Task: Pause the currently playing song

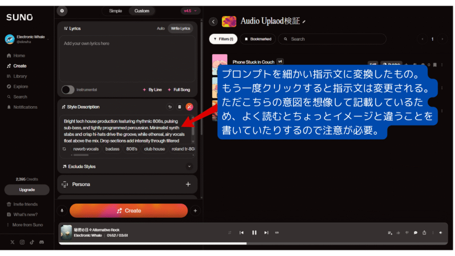Action: pos(254,233)
